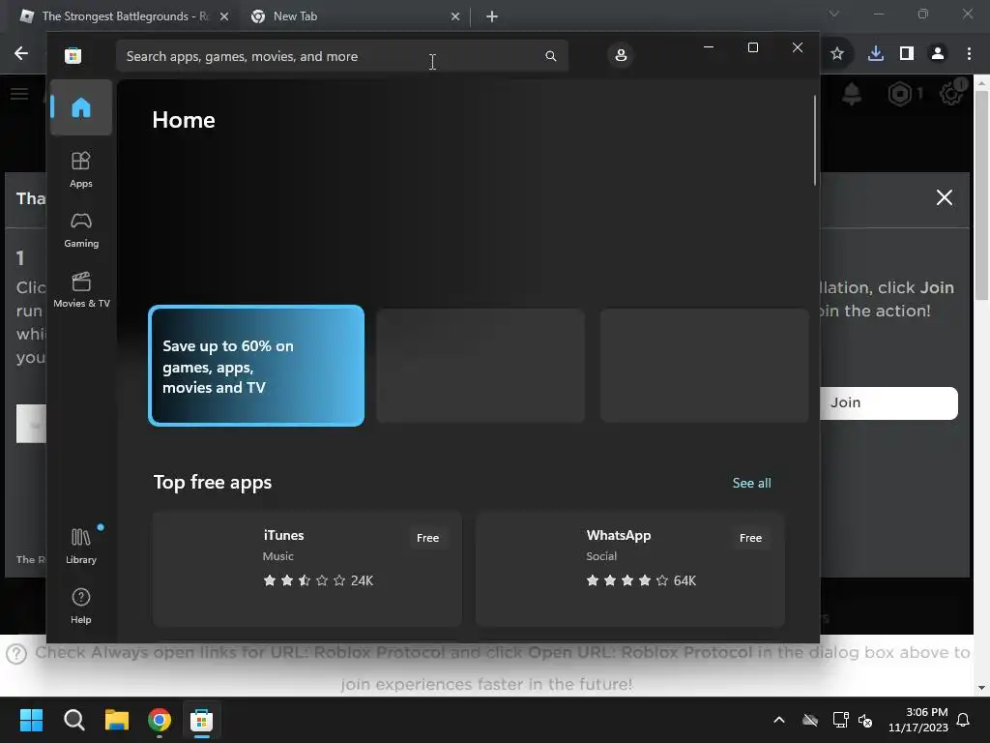
Task: Close The Strongest Battlegrounds tab
Action: [x=224, y=17]
